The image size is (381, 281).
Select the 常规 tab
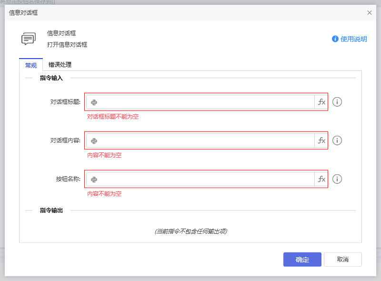30,65
